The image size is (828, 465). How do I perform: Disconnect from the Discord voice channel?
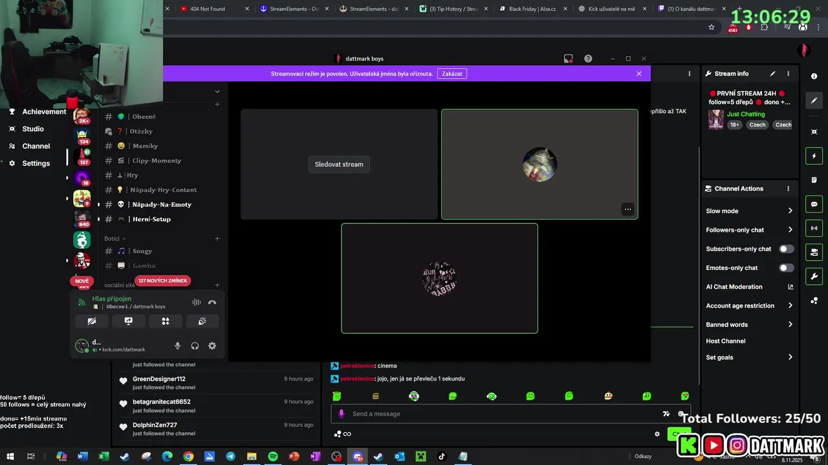[x=212, y=302]
